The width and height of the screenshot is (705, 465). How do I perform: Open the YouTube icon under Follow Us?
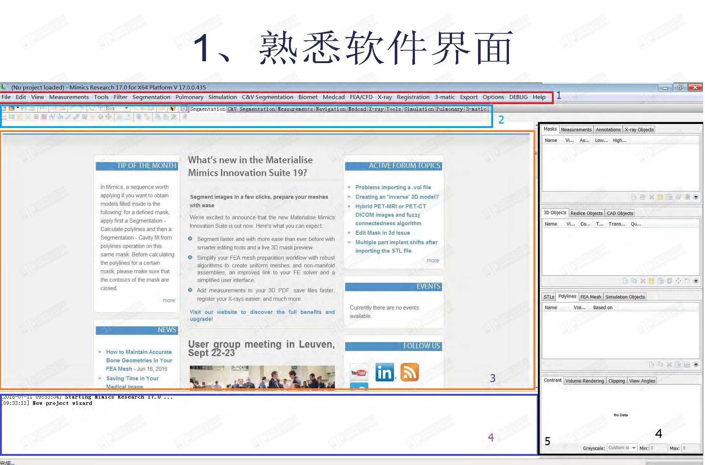click(x=359, y=373)
